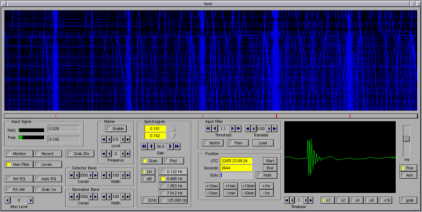The image size is (422, 212).
Task: Click the leftmost arrow of Detector Band Center
Action: tap(71, 175)
